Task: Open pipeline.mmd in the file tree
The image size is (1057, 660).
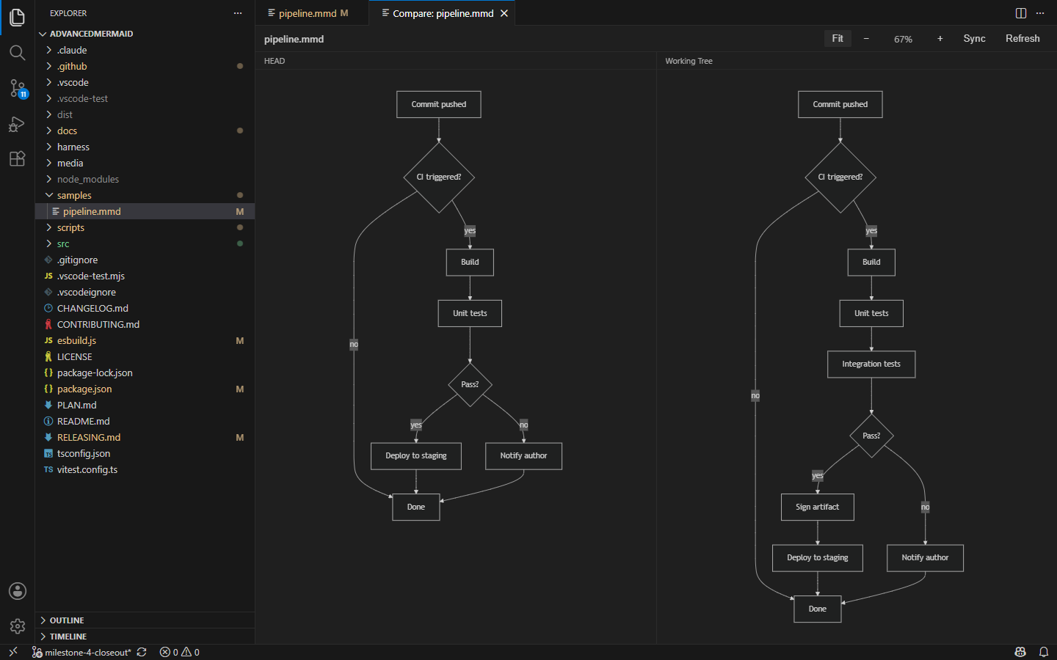Action: (x=145, y=211)
